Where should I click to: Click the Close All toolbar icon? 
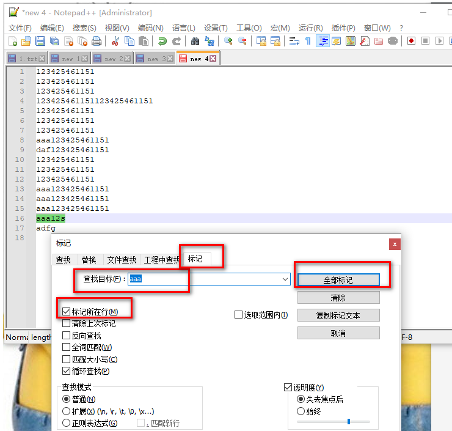pos(82,41)
